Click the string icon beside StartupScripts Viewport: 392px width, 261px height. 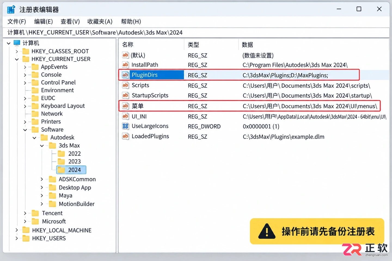point(125,95)
